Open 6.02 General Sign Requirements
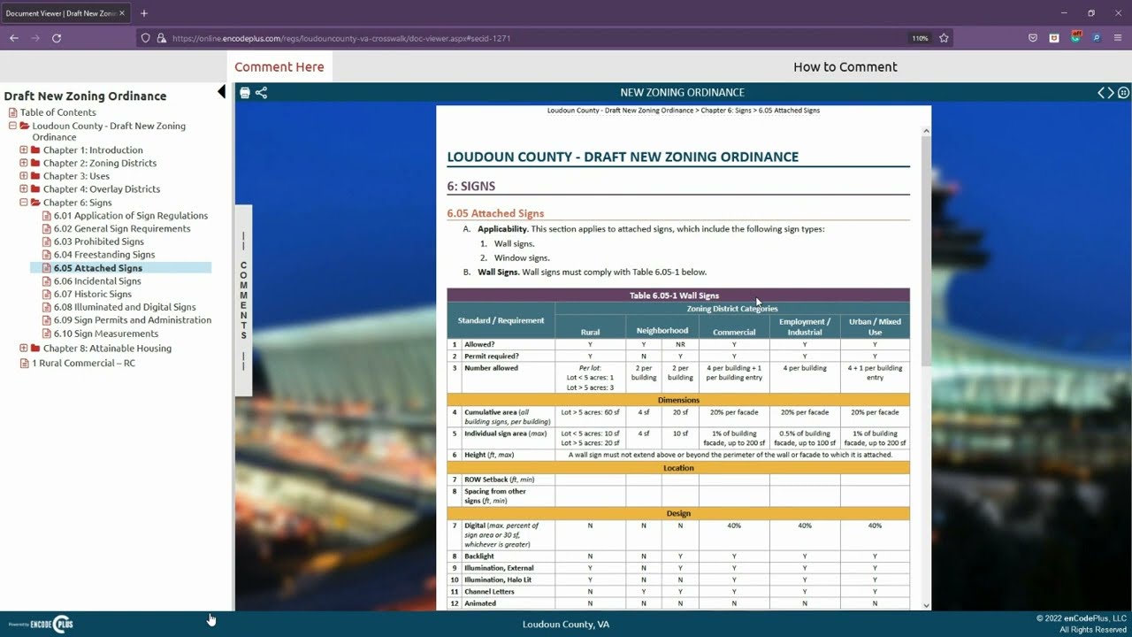 click(122, 228)
